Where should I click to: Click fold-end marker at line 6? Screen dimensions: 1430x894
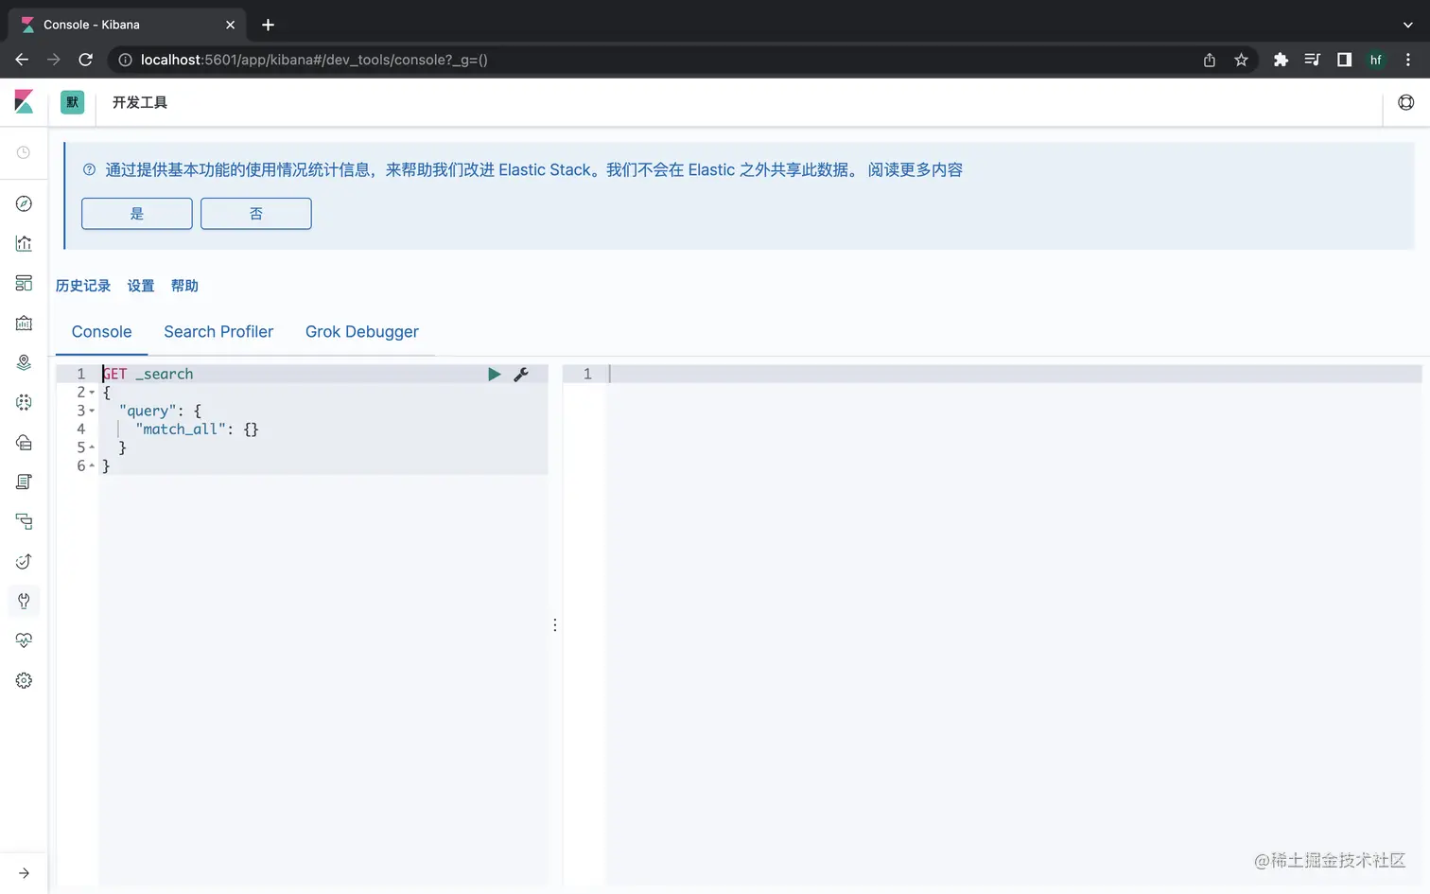point(92,466)
